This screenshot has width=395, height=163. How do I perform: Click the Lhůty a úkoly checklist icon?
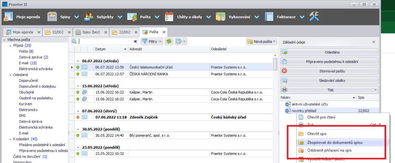point(169,17)
